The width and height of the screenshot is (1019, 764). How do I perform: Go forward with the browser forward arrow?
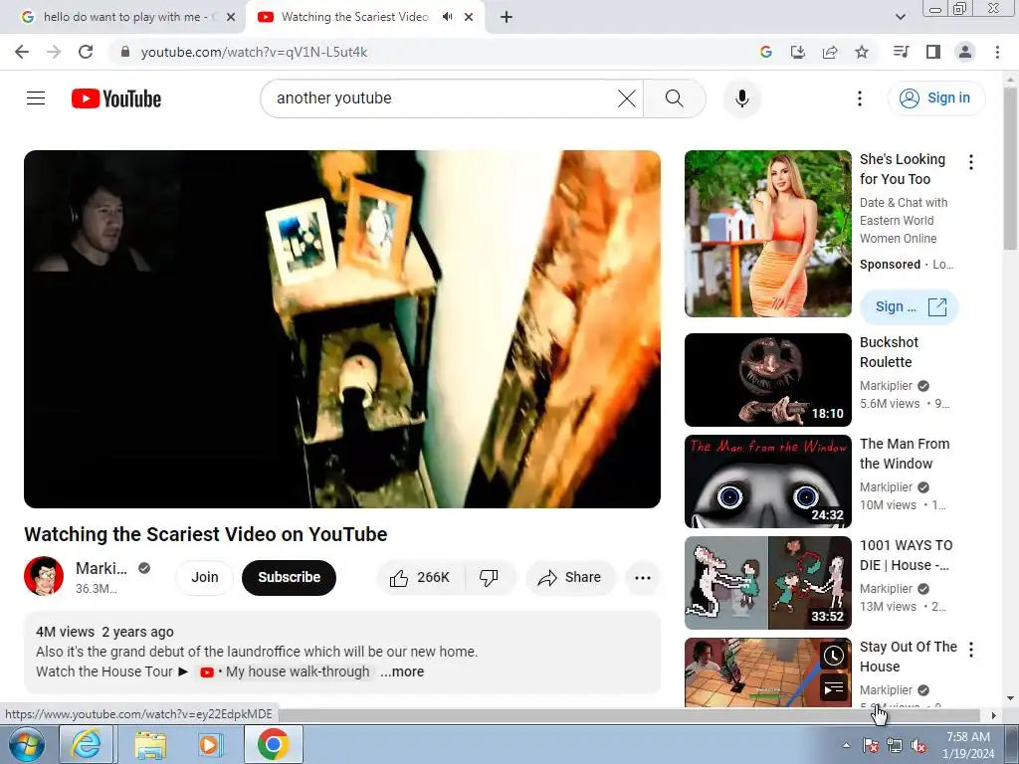(54, 52)
